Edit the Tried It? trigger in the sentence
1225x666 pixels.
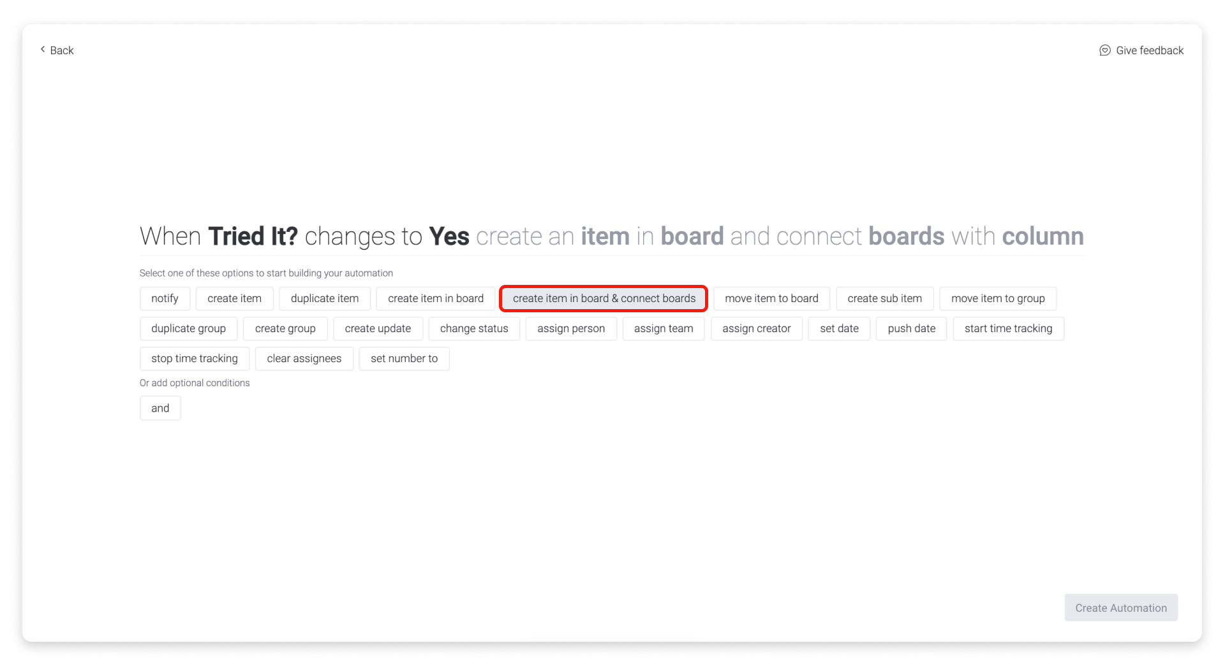coord(254,236)
